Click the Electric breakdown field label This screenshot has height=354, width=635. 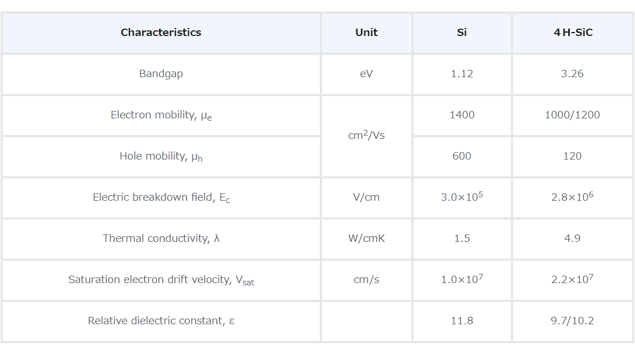click(x=161, y=198)
